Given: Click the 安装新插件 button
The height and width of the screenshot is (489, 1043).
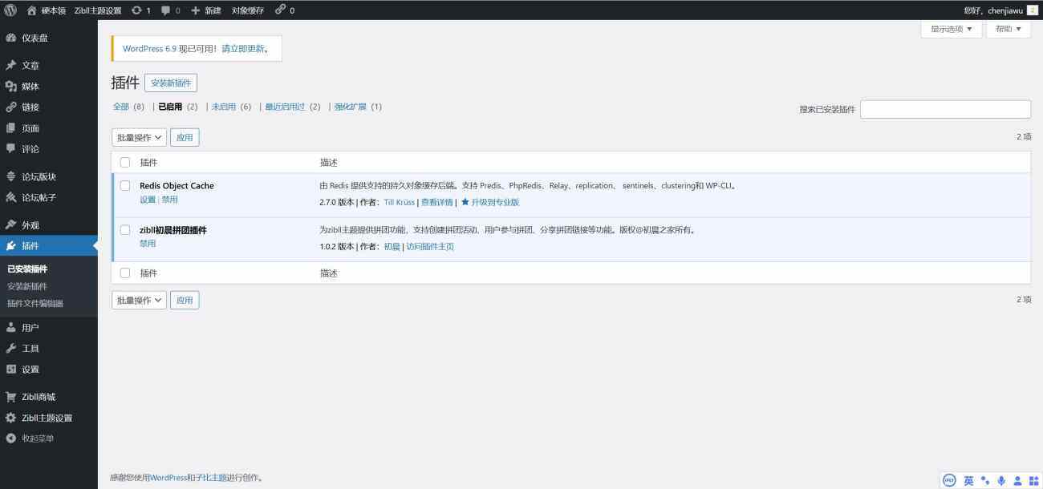Looking at the screenshot, I should point(172,83).
